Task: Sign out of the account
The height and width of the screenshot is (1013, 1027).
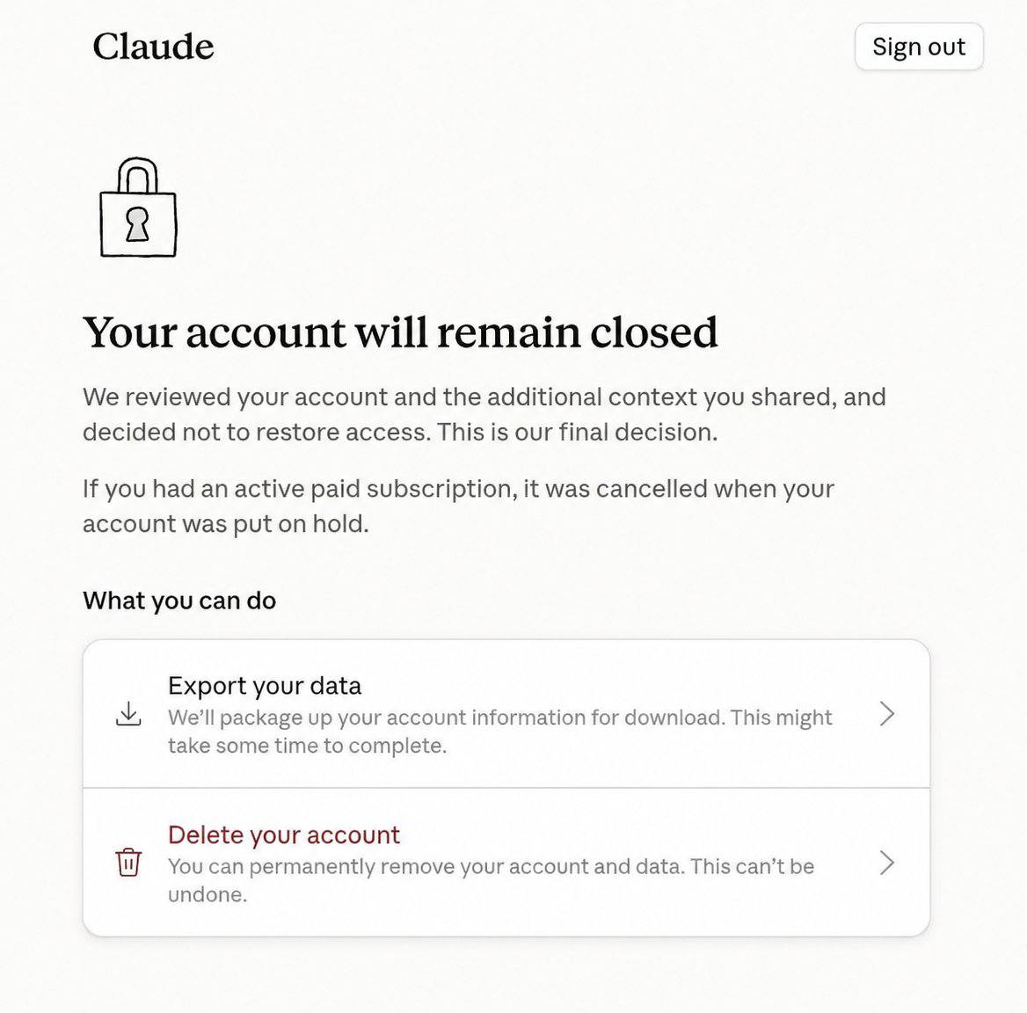Action: (x=919, y=47)
